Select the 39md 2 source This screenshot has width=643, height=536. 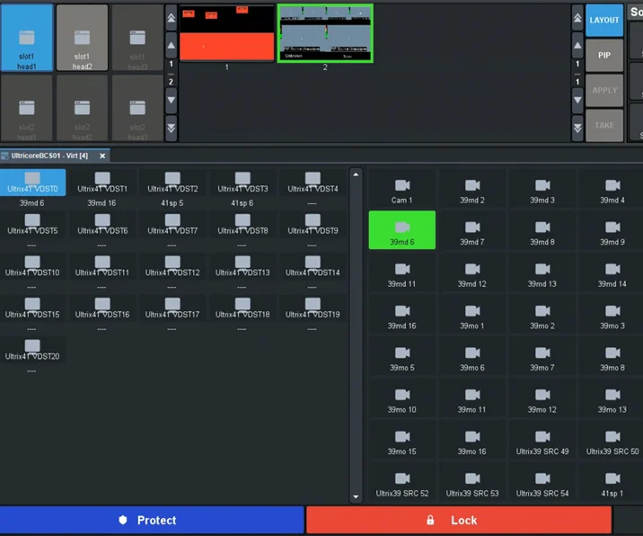click(472, 188)
